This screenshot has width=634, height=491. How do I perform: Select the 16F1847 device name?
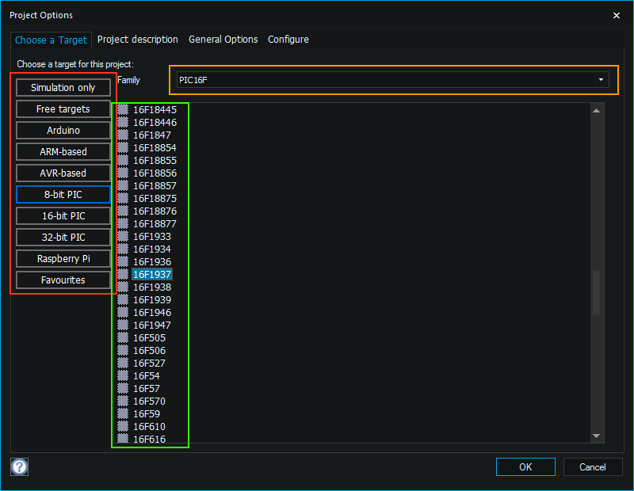(x=152, y=135)
